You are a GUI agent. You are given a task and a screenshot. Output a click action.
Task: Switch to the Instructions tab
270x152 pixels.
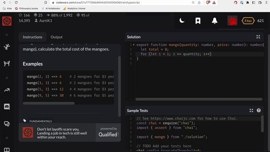[32, 37]
